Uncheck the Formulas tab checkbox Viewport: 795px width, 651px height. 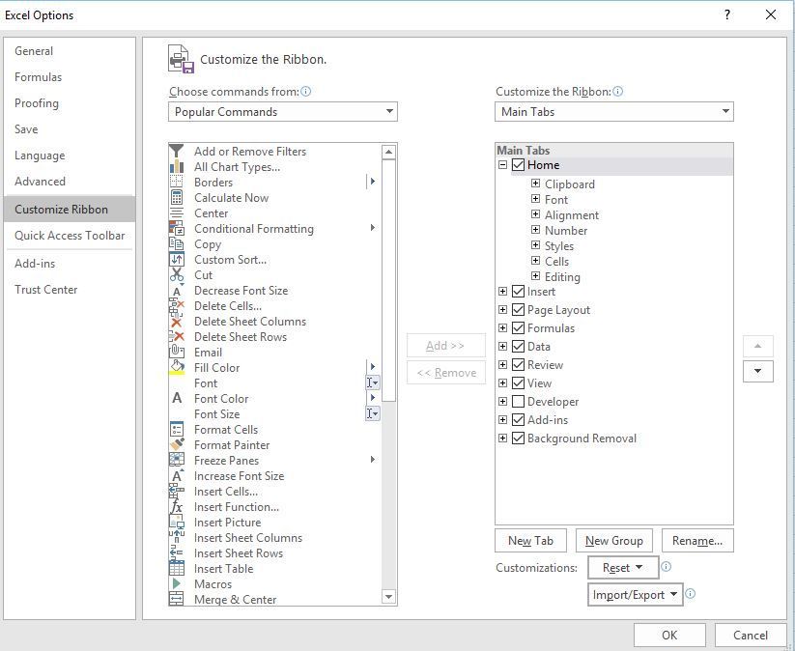click(x=518, y=328)
